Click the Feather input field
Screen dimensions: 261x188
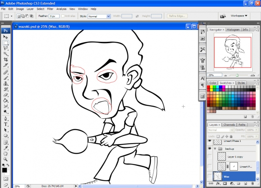pos(54,16)
